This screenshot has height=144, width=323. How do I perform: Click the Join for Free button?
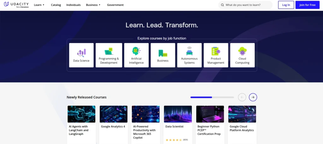pyautogui.click(x=307, y=5)
